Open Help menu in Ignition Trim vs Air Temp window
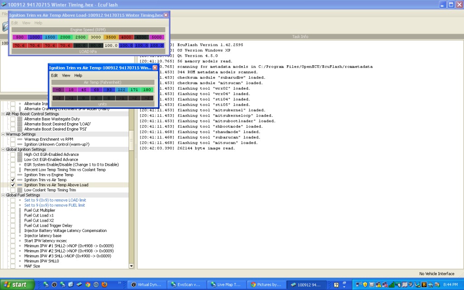Screen dimensions: 464x290 pyautogui.click(x=78, y=76)
